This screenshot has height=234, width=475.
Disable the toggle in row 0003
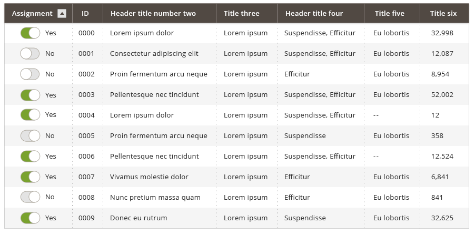click(30, 95)
